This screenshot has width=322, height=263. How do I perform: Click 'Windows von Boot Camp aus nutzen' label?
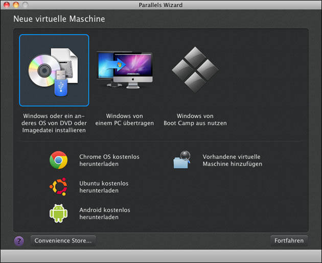click(x=195, y=119)
